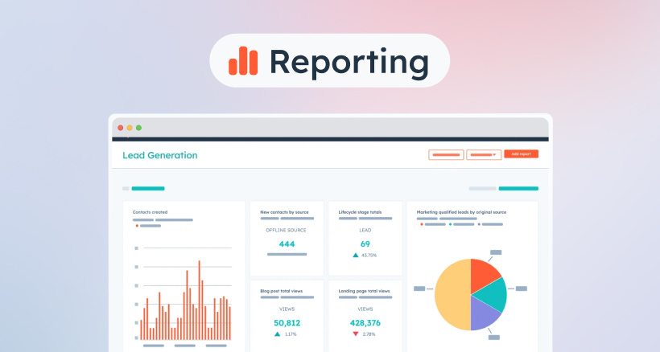Click the first outlined button in header
This screenshot has width=660, height=352.
(446, 154)
